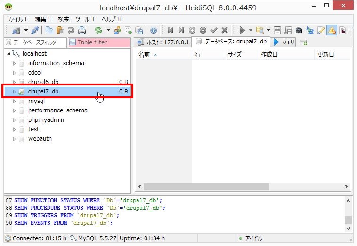The width and height of the screenshot is (357, 246).
Task: Click the green Refresh icon
Action: coord(98,30)
